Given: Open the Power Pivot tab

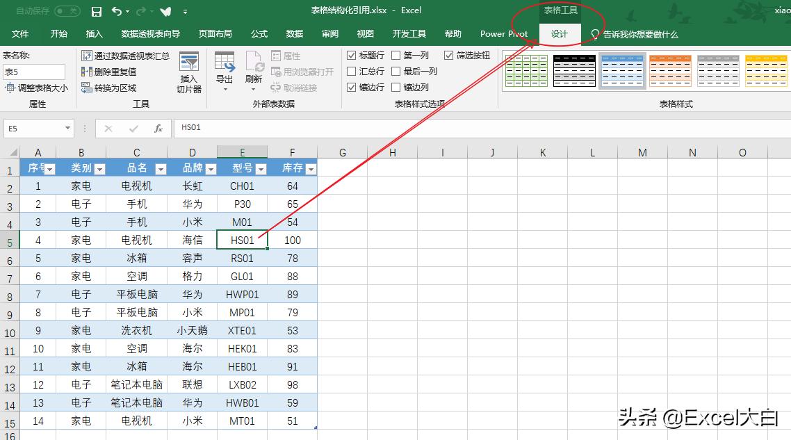Looking at the screenshot, I should point(503,33).
